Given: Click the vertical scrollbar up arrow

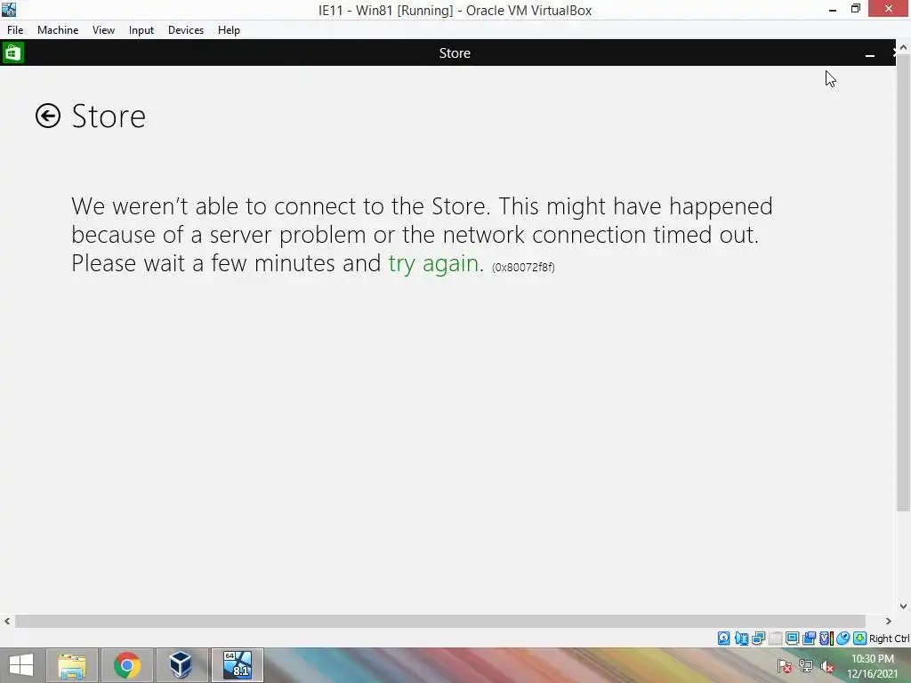Looking at the screenshot, I should click(x=904, y=47).
